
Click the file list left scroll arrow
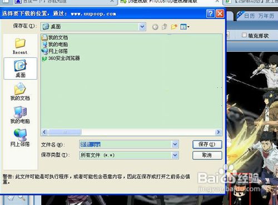pyautogui.click(x=44, y=132)
